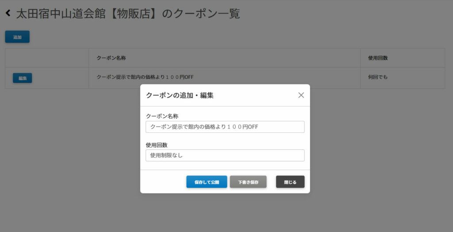Click the empty dialog footer left of 保存して公開
The width and height of the screenshot is (453, 232).
pos(163,182)
